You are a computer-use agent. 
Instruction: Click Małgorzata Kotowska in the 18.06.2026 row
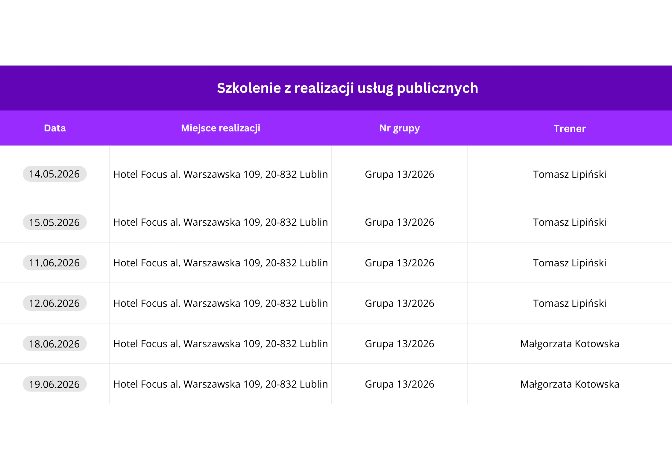[x=569, y=344]
